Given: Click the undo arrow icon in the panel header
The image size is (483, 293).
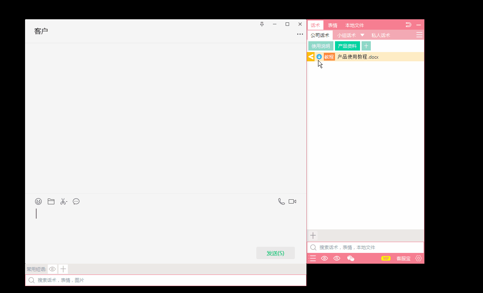Looking at the screenshot, I should [x=409, y=24].
